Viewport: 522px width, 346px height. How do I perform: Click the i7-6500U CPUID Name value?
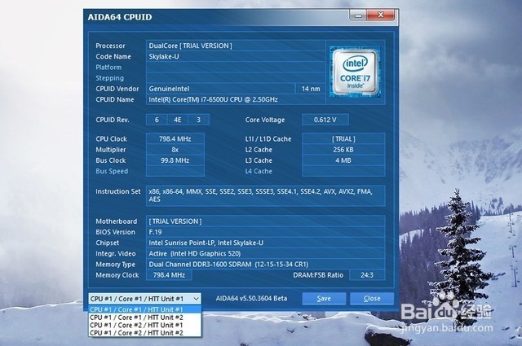tap(236, 99)
